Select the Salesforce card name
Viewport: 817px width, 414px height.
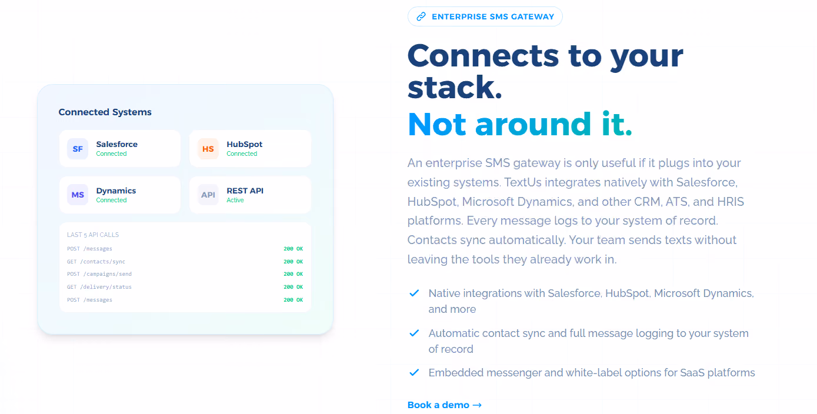117,144
